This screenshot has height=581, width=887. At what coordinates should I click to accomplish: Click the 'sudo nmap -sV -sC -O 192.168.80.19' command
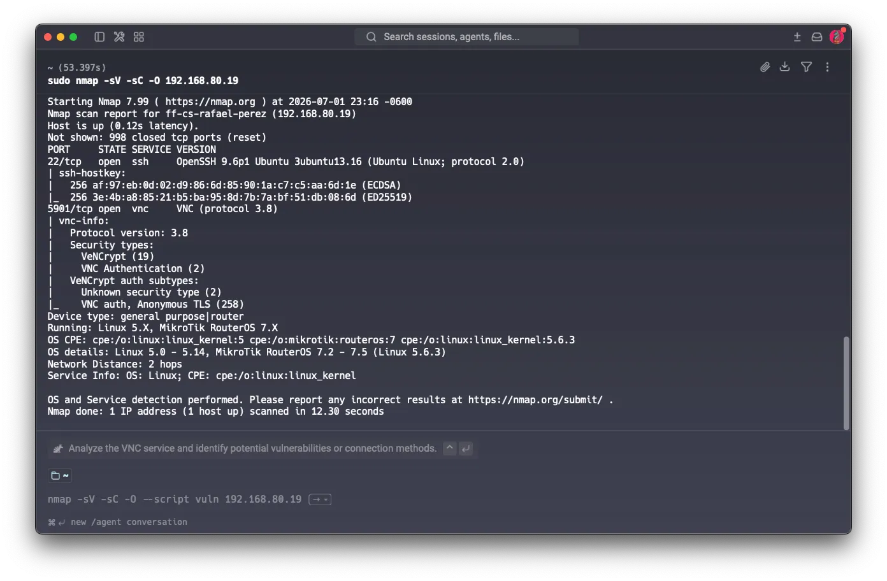(143, 81)
